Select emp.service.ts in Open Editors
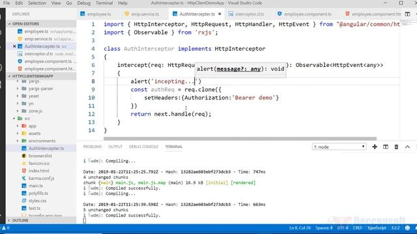The height and width of the screenshot is (234, 417). (x=42, y=39)
